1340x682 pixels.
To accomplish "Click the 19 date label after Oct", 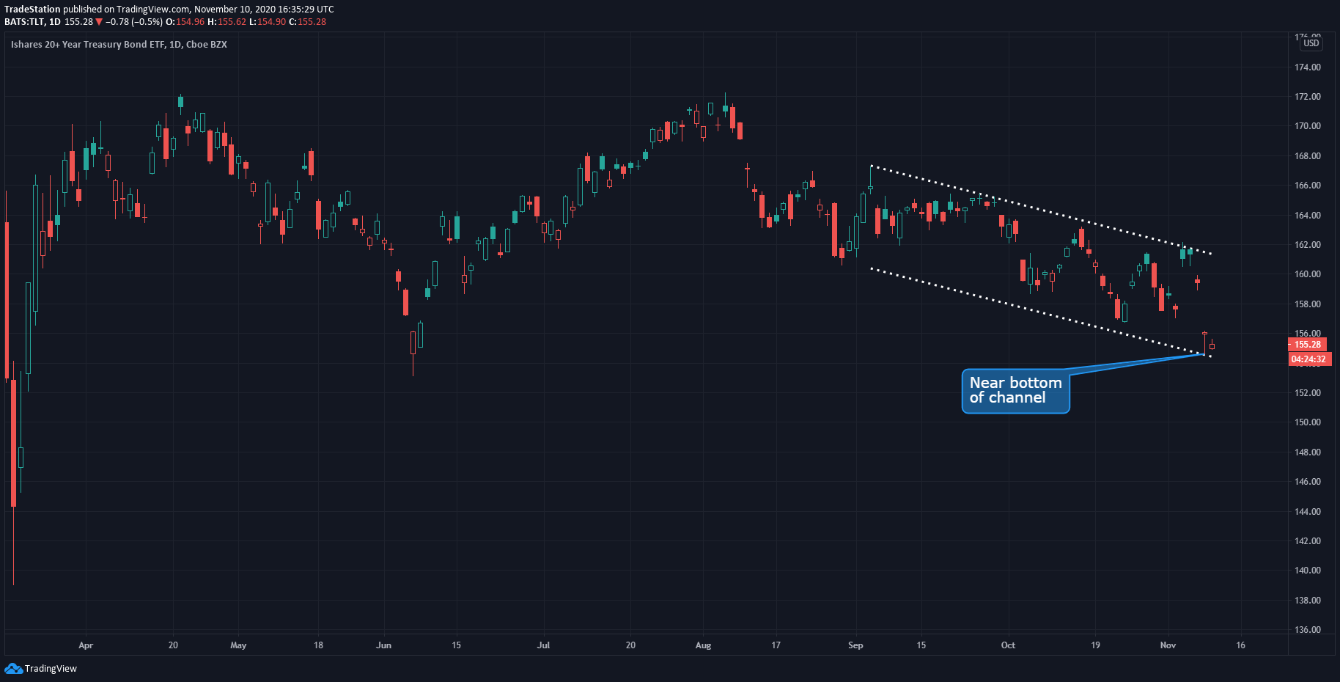I will [x=1095, y=645].
